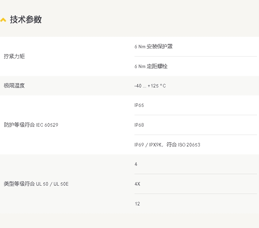Select the 类型等级符合 label text
Screen dimensions: 259x228
[19, 184]
